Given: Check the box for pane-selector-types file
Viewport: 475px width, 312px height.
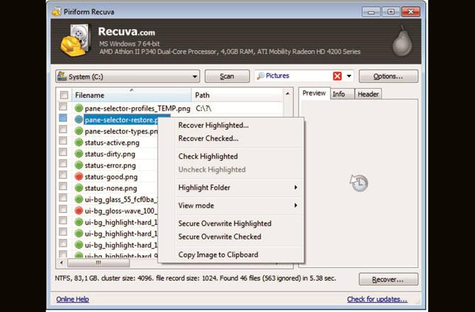Looking at the screenshot, I should pos(63,129).
